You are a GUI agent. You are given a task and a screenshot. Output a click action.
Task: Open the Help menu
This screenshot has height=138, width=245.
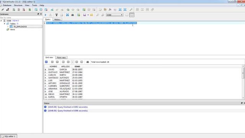[42, 5]
